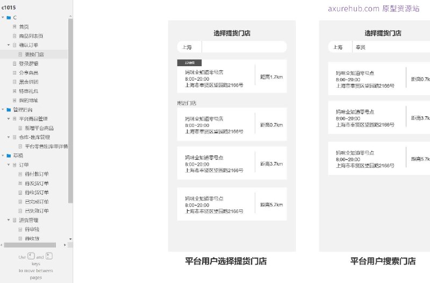Click the page icon next to 退货管理
The height and width of the screenshot is (283, 430).
pyautogui.click(x=15, y=220)
